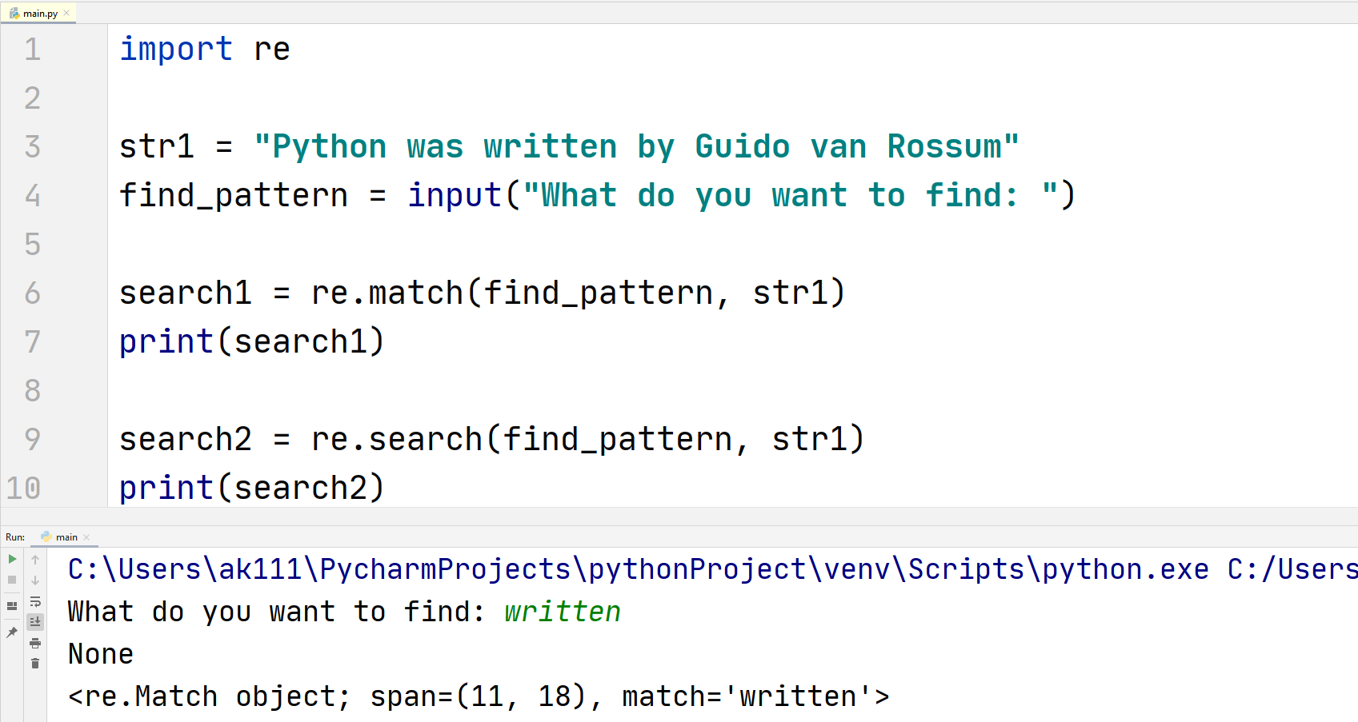Viewport: 1358px width, 722px height.
Task: Restore the default Run window layout
Action: point(12,604)
